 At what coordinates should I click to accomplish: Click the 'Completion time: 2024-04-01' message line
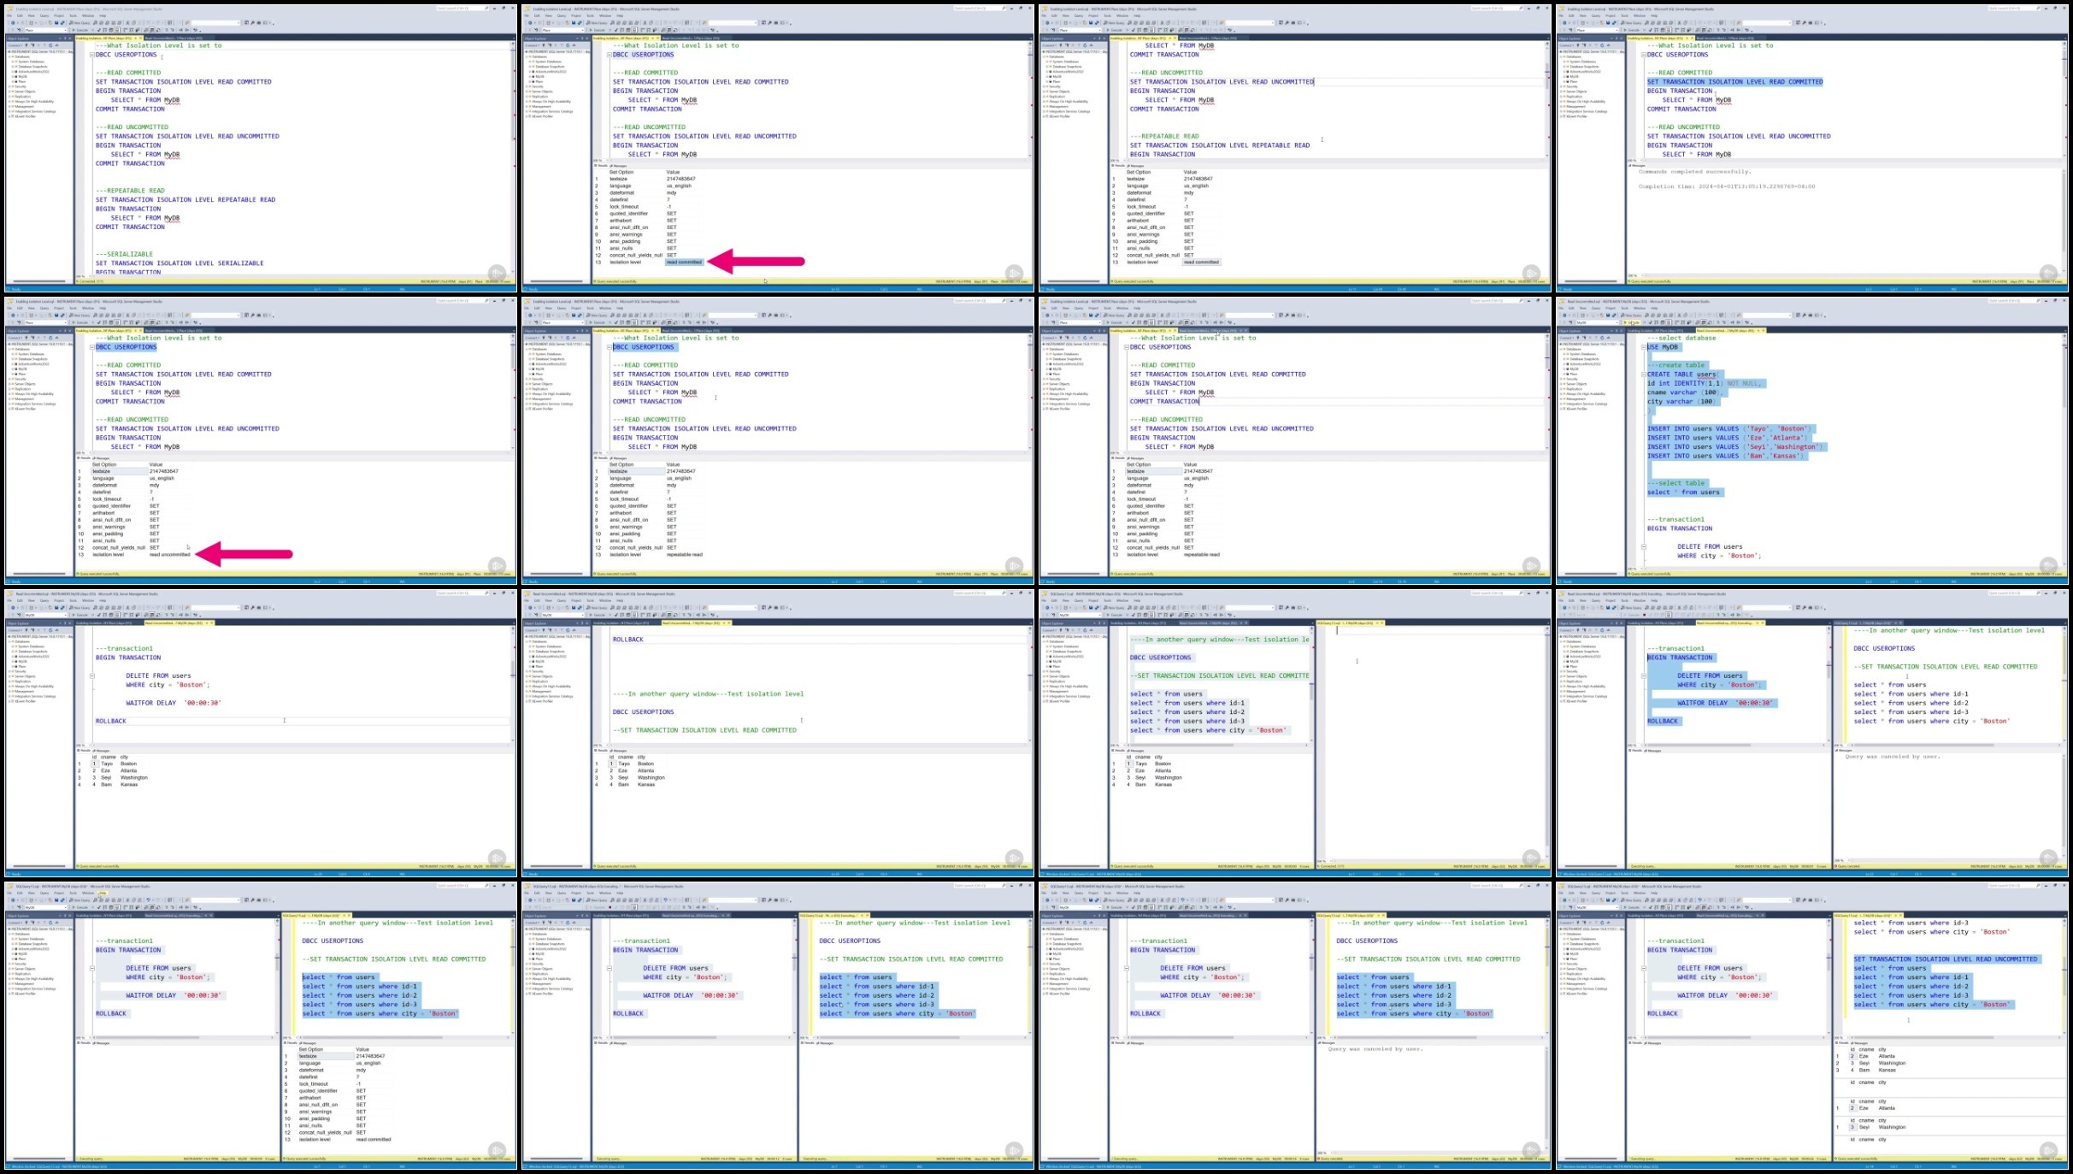point(1727,186)
